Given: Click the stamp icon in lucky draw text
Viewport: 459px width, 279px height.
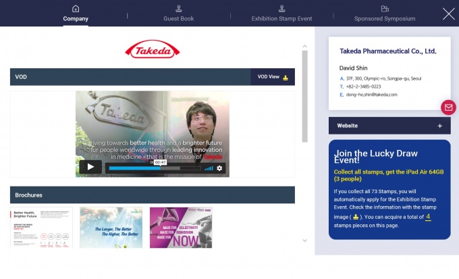Looking at the screenshot, I should tap(356, 217).
